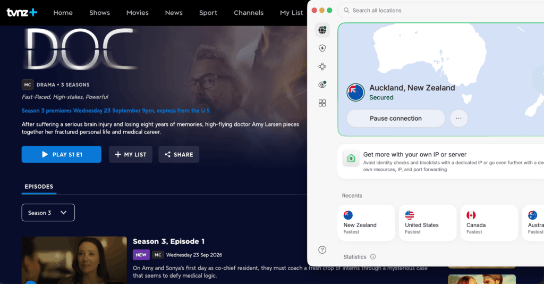The height and width of the screenshot is (284, 544).
Task: Click the dedicated IP home icon
Action: pos(351,158)
